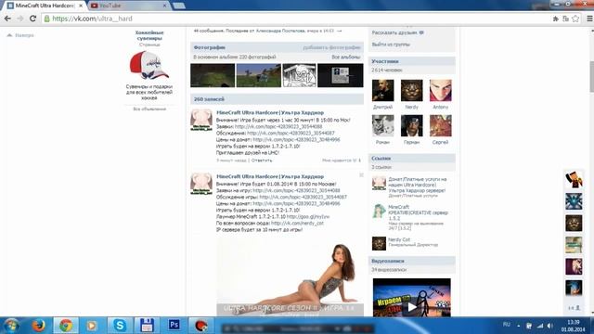This screenshot has height=334, width=594.
Task: Open the goo.gl launcher link in second post
Action: (x=308, y=217)
